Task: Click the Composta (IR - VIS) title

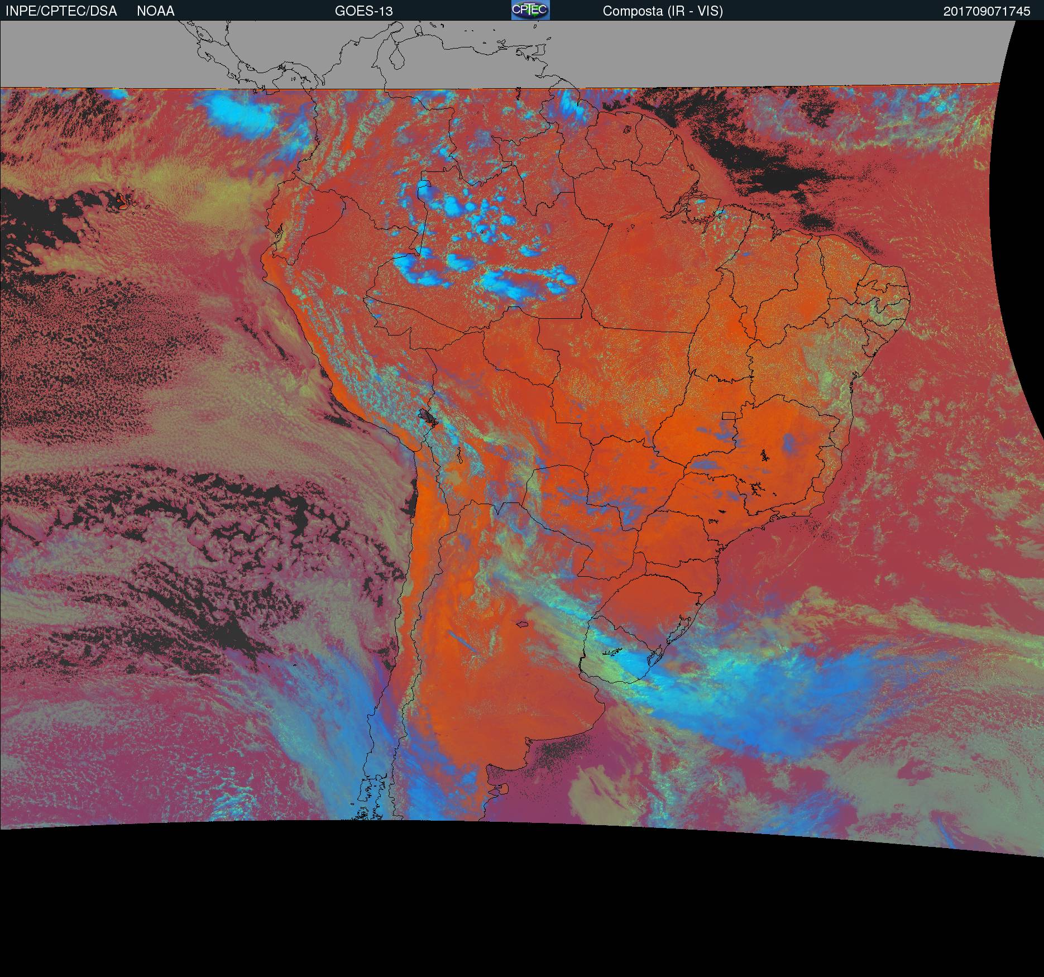Action: [x=663, y=11]
